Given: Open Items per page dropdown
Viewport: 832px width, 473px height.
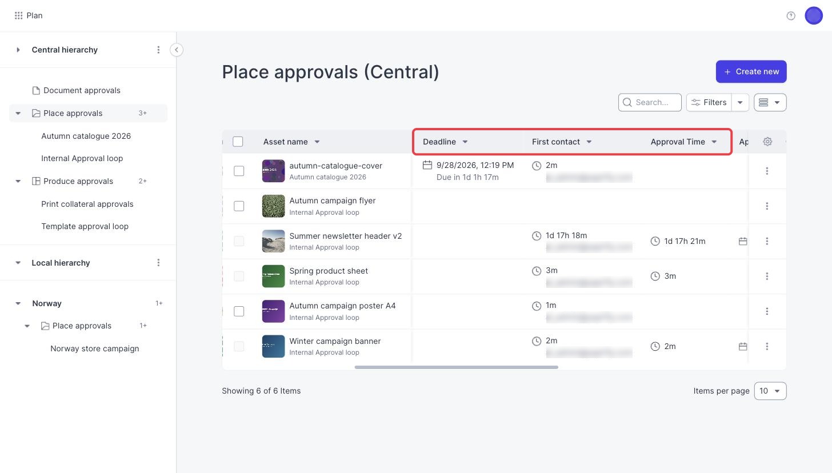Looking at the screenshot, I should click(770, 391).
